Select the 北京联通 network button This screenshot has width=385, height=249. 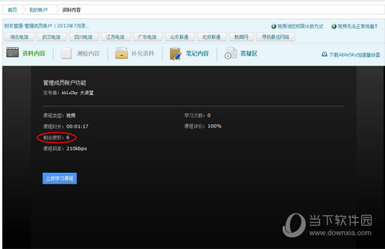pos(211,37)
